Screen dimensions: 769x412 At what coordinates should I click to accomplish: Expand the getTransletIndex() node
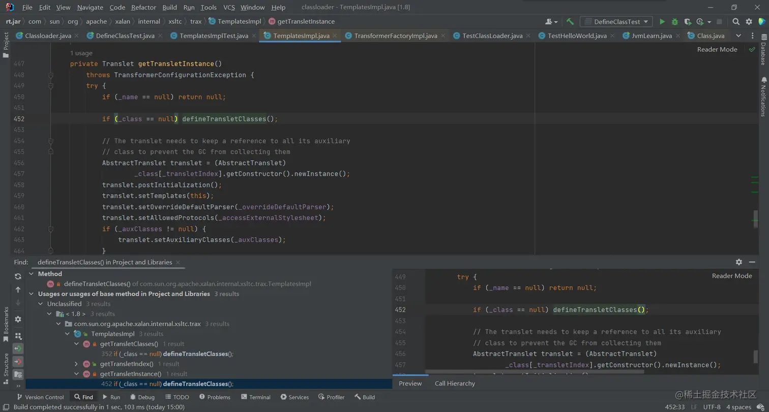click(x=76, y=364)
